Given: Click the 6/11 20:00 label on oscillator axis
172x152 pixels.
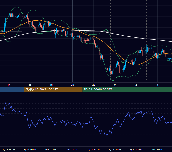Looking at the screenshot, I should pyautogui.click(x=72, y=149).
